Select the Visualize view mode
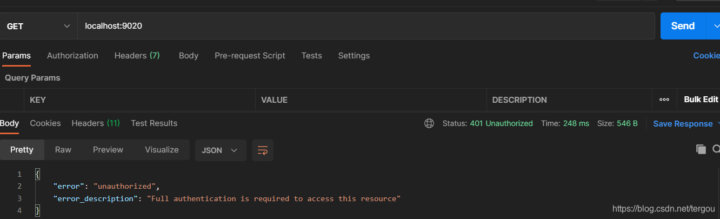This screenshot has height=219, width=720. coord(162,150)
